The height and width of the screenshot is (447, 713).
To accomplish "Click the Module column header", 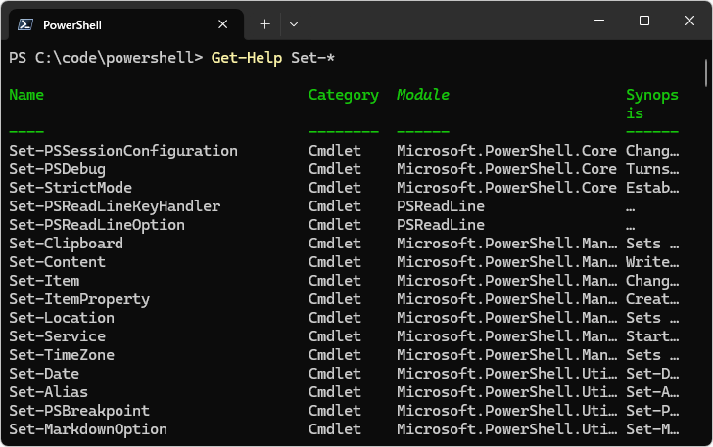I will [423, 95].
